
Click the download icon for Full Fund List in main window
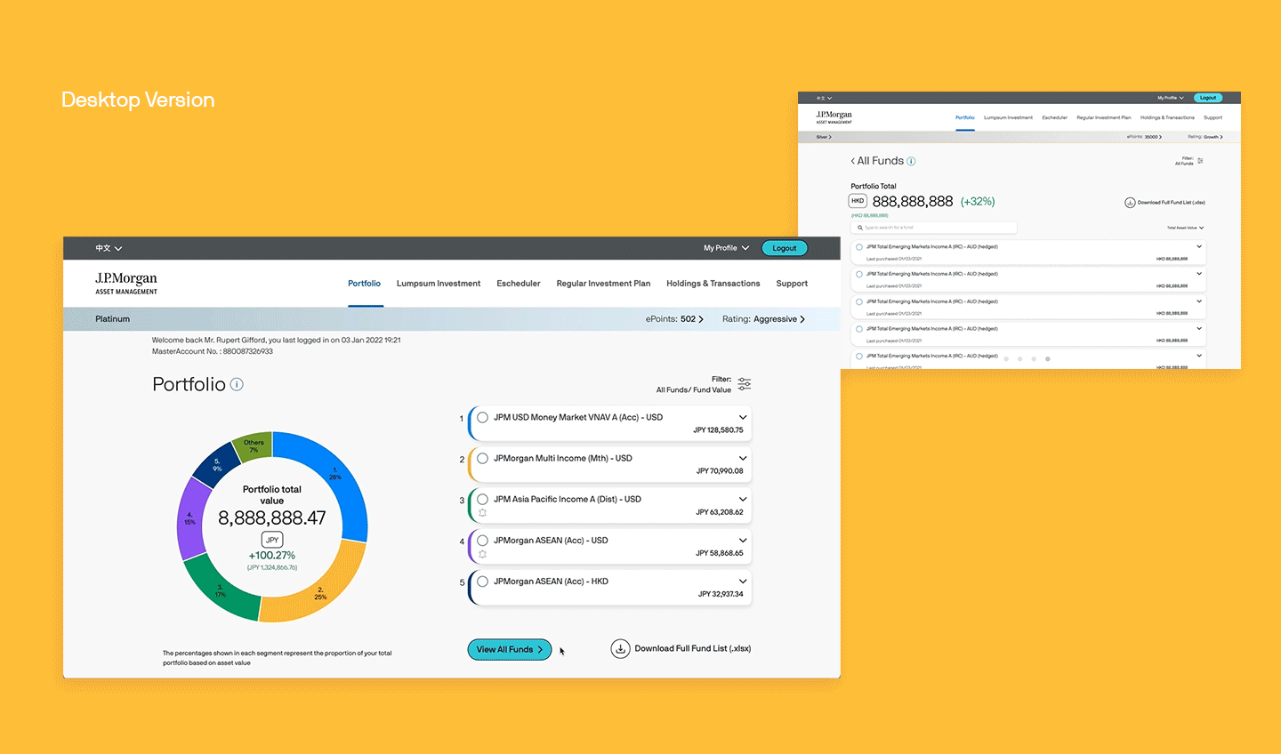620,649
